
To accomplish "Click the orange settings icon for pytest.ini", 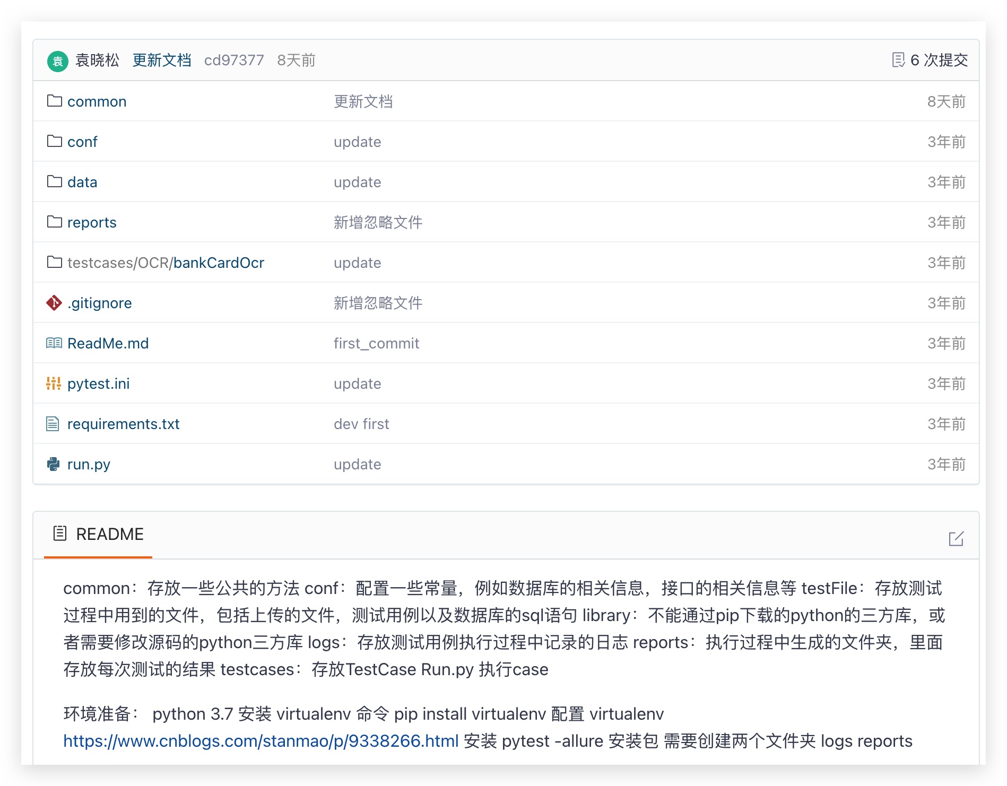I will pyautogui.click(x=54, y=383).
